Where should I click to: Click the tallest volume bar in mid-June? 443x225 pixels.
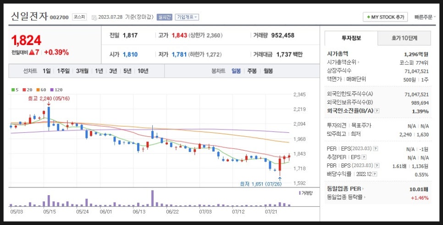point(153,198)
